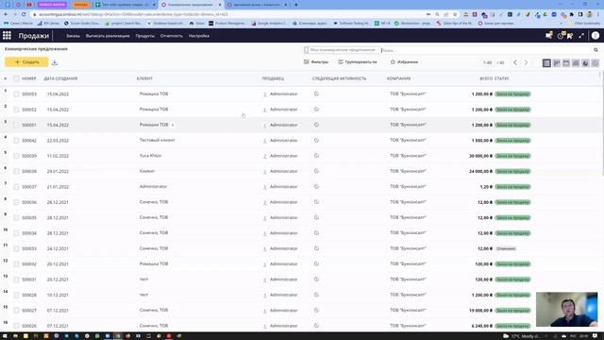604x340 pixels.
Task: Tick the checkbox for order S00037
Action: (16, 187)
